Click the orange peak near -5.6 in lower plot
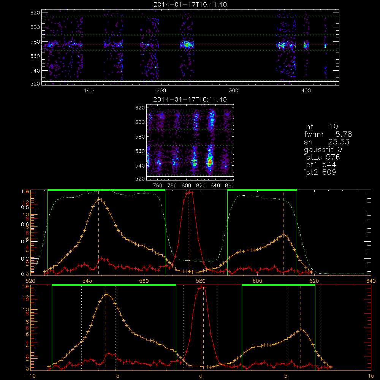 pyautogui.click(x=106, y=294)
